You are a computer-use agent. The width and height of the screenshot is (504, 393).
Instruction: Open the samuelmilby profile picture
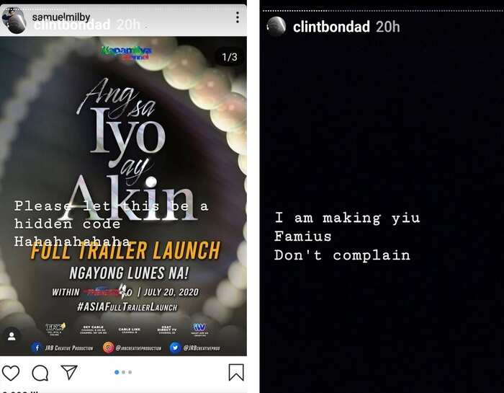[14, 21]
